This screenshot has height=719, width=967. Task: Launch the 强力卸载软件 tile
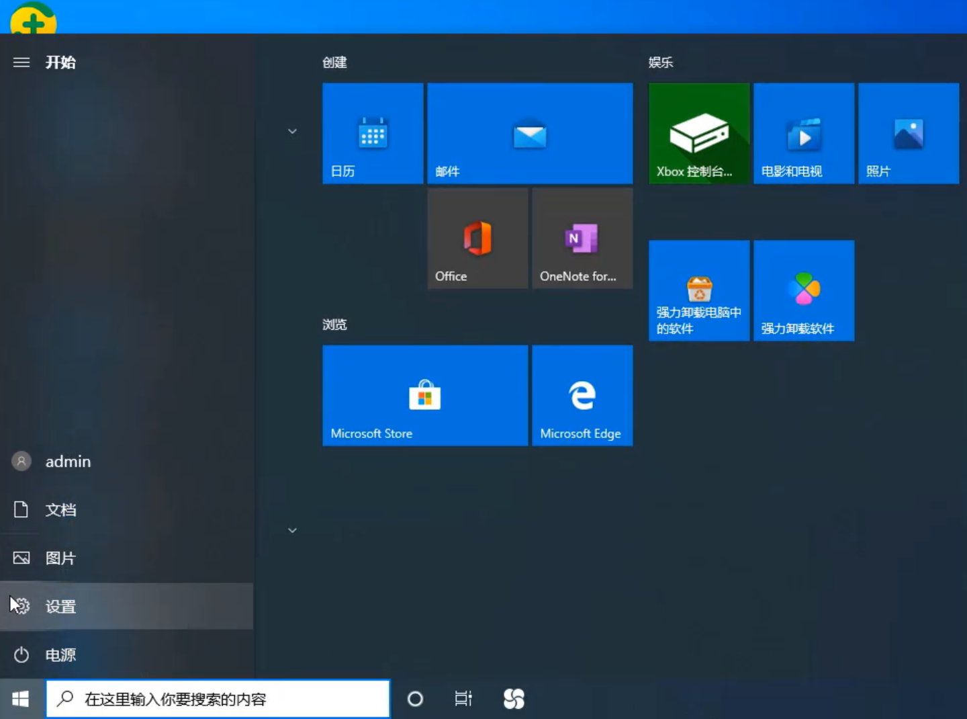(x=804, y=290)
